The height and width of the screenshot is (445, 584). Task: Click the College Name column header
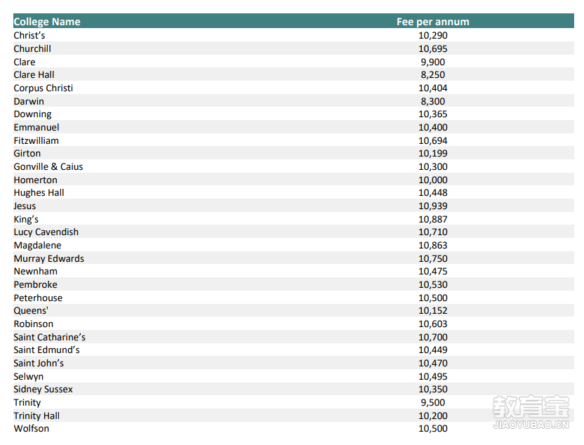click(x=47, y=22)
